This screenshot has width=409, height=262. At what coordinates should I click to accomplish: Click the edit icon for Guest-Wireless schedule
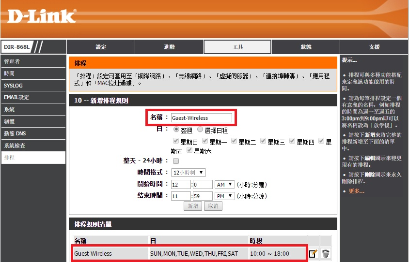tap(313, 253)
